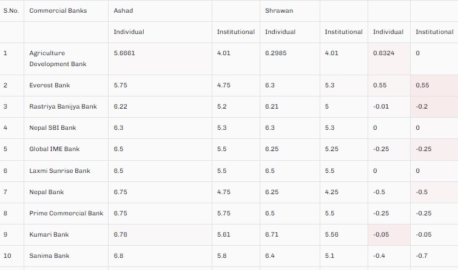Click the Ashad month header
This screenshot has width=458, height=270.
[x=123, y=11]
